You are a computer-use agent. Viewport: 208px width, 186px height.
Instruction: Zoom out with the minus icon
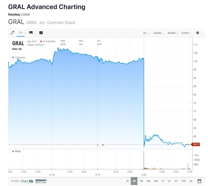98,145
